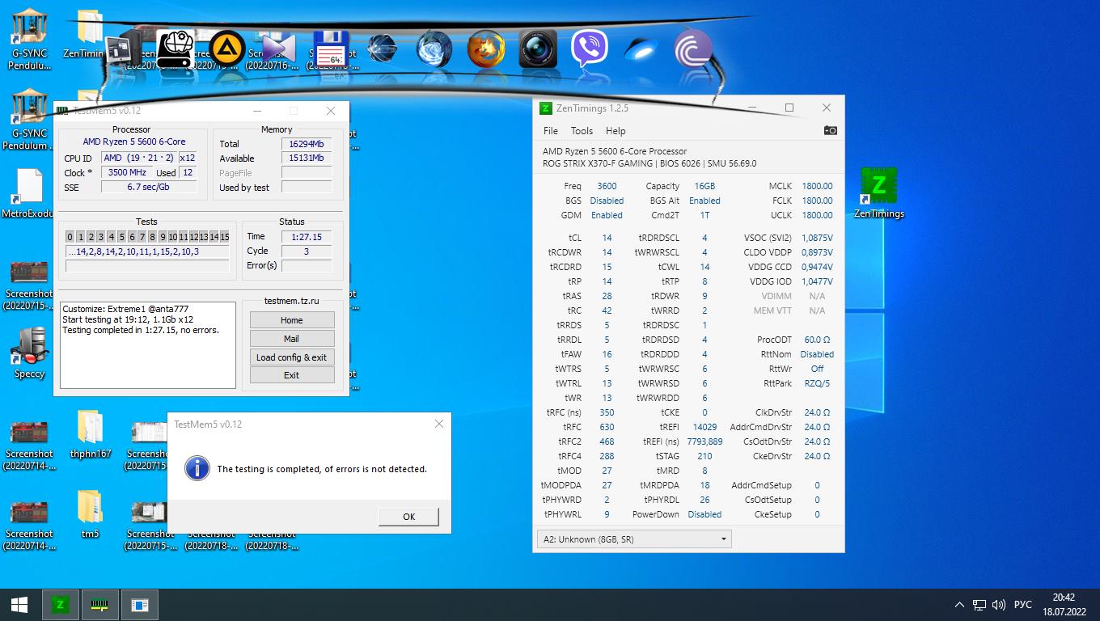Take a screenshot with ZenTimings camera icon

tap(830, 130)
